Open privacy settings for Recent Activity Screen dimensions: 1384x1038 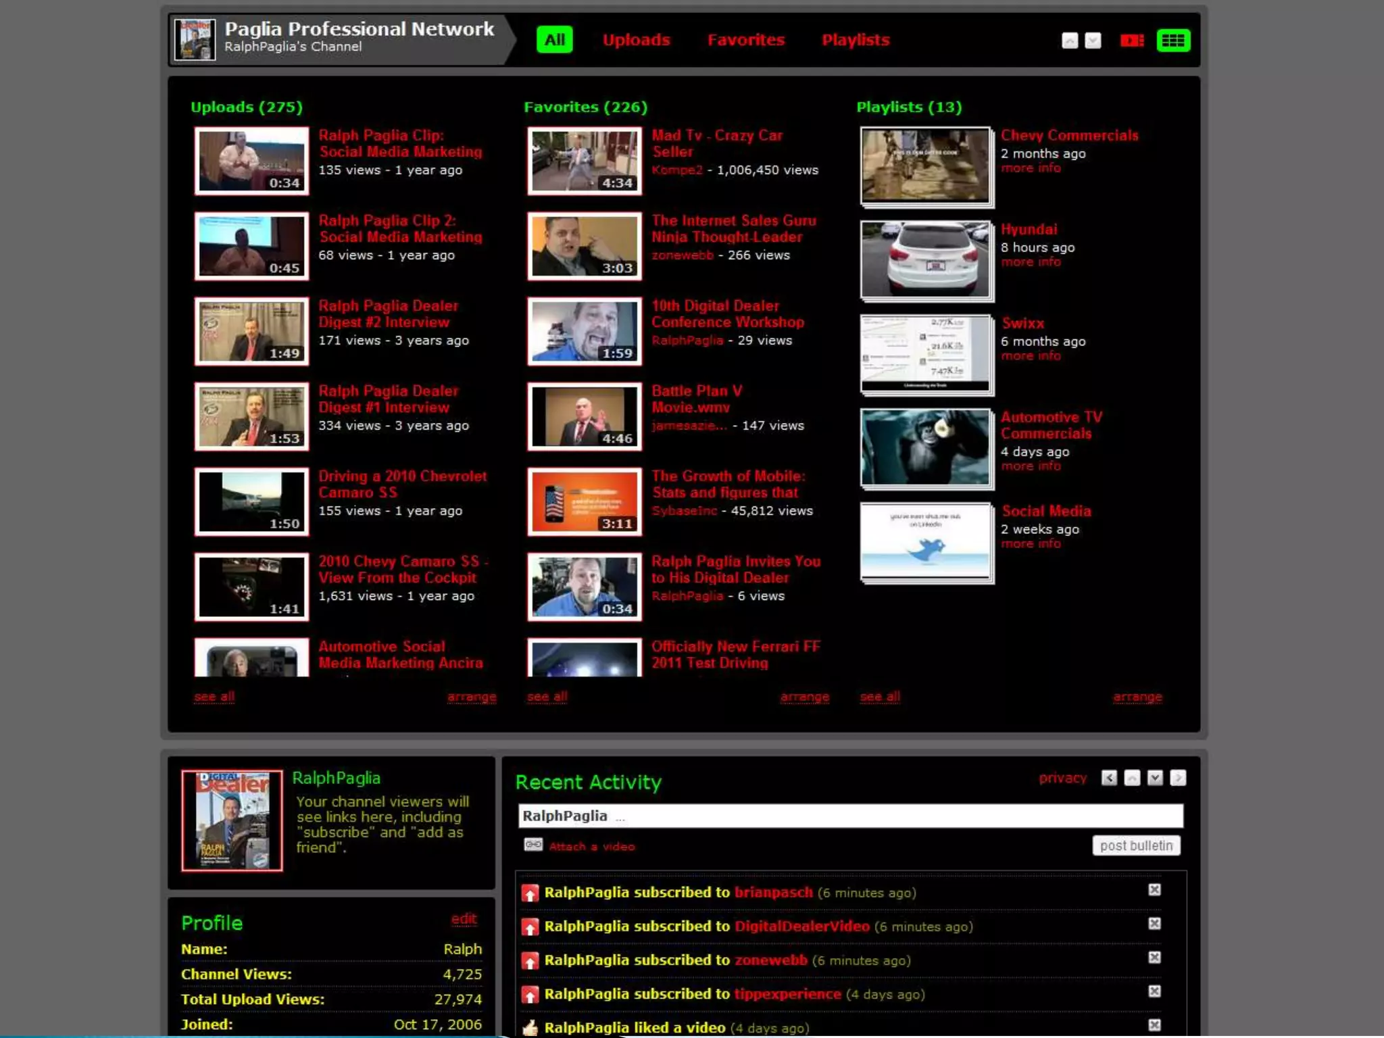tap(1063, 778)
